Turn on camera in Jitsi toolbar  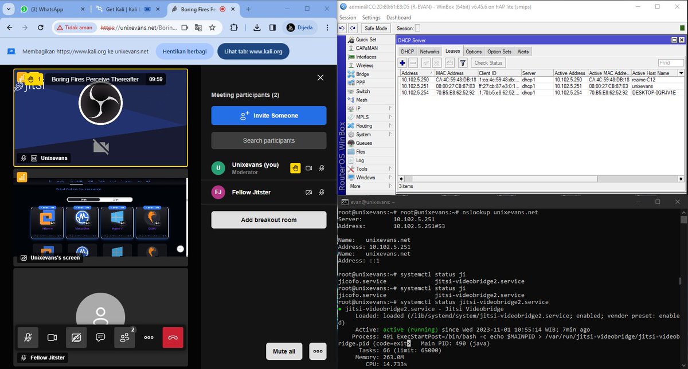coord(52,337)
